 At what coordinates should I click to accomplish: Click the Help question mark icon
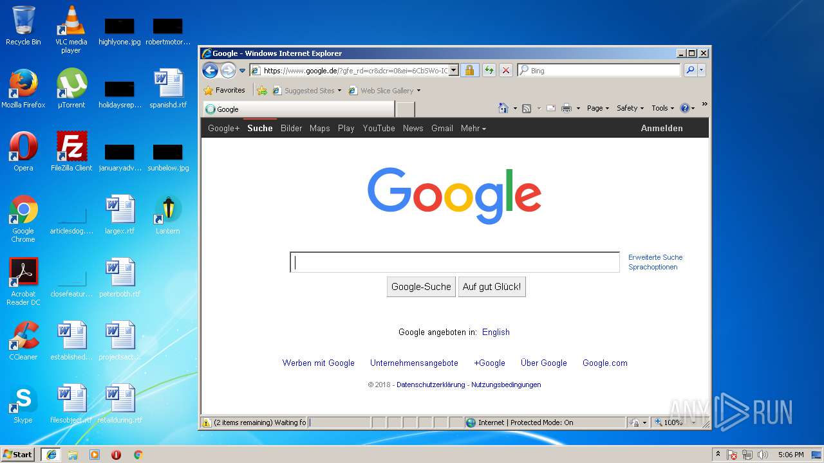tap(684, 108)
